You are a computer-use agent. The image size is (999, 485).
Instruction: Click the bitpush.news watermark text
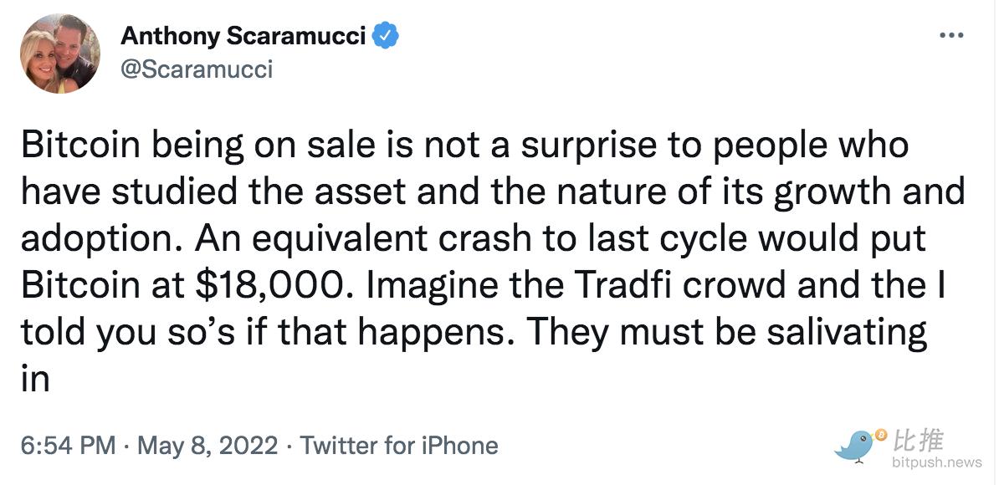click(x=937, y=462)
